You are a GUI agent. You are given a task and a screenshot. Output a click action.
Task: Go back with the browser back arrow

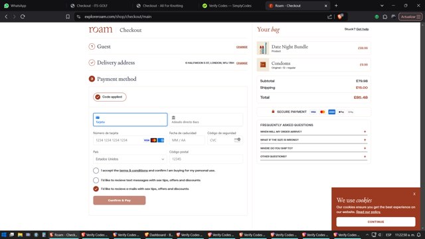coord(6,17)
